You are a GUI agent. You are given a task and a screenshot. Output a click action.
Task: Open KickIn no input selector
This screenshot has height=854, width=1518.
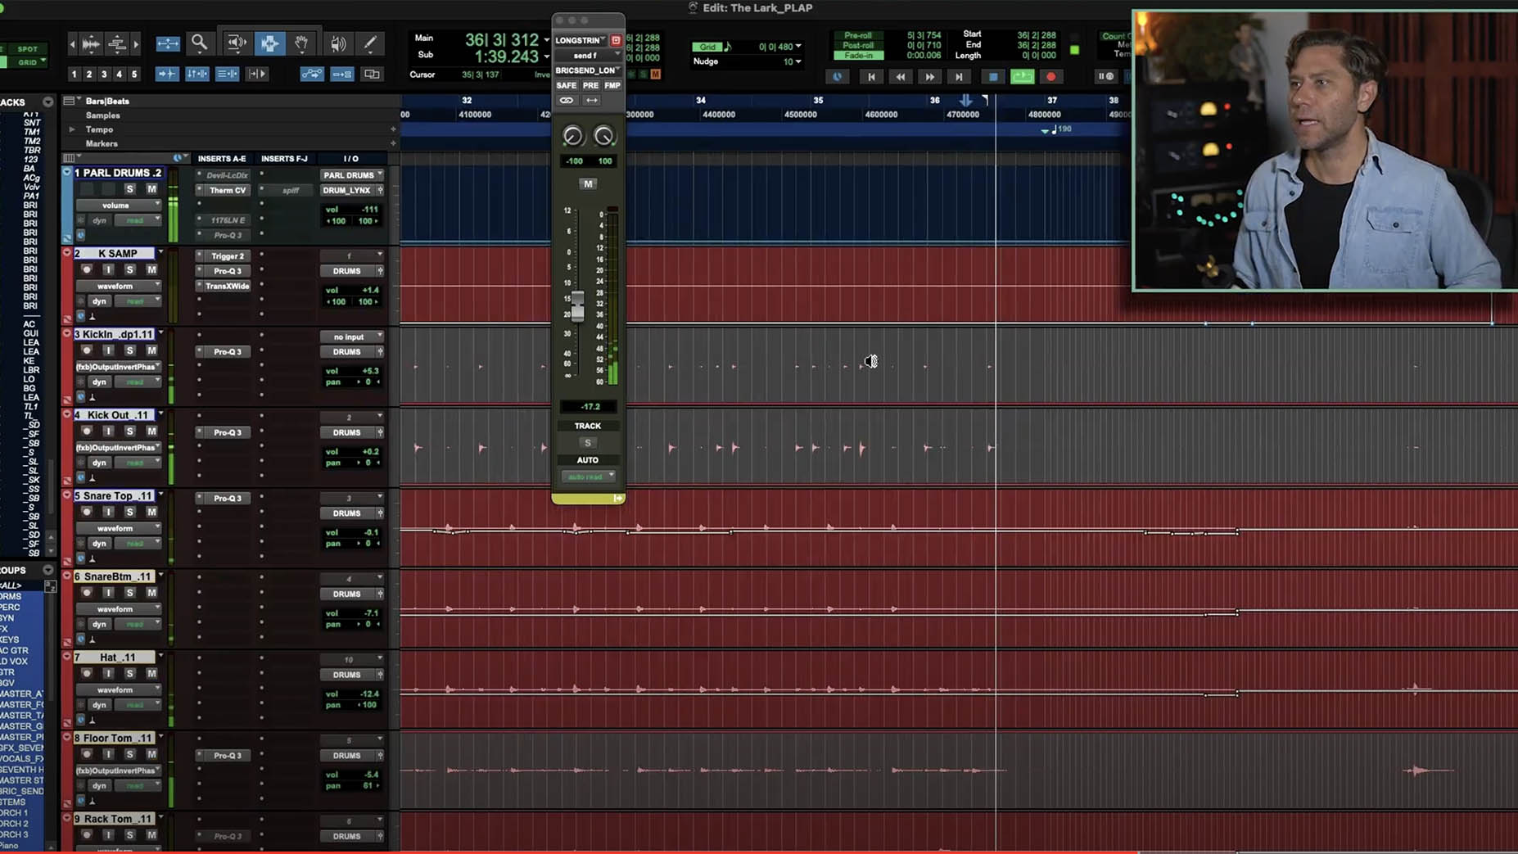(352, 337)
